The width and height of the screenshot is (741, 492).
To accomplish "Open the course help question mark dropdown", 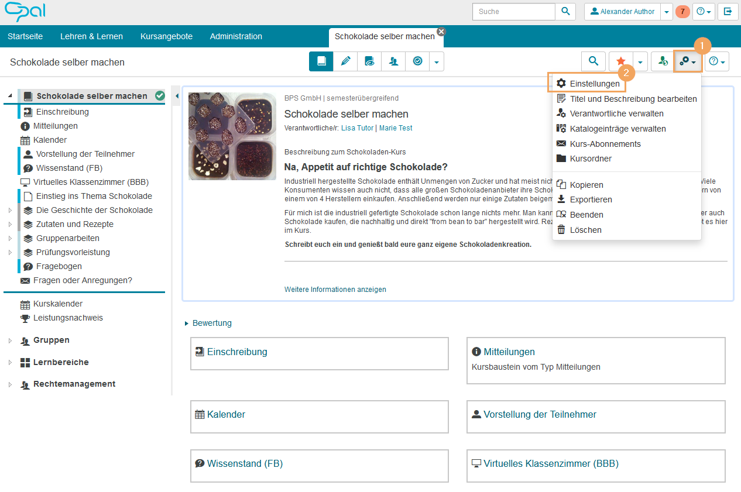I will pos(717,61).
